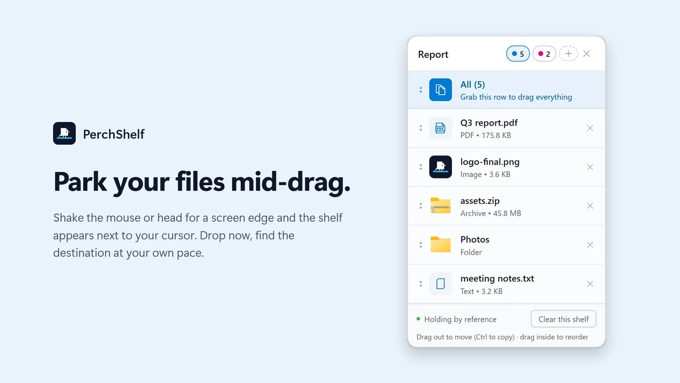Image resolution: width=680 pixels, height=383 pixels.
Task: Click the drag handle beside meeting notes.txt
Action: pyautogui.click(x=421, y=284)
